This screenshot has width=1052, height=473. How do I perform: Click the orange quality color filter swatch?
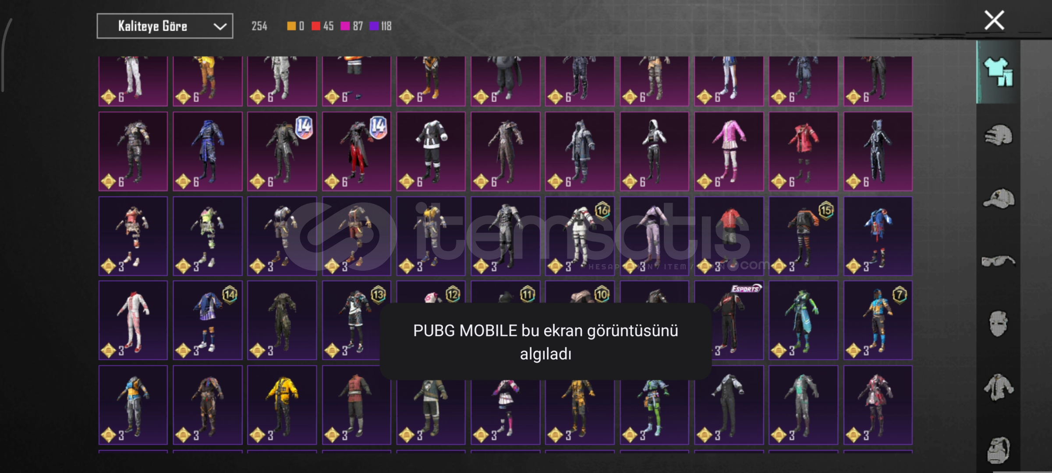click(x=291, y=26)
